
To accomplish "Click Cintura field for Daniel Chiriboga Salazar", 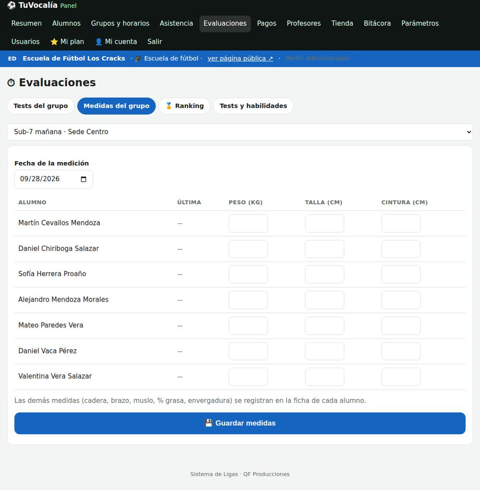I will click(x=401, y=249).
